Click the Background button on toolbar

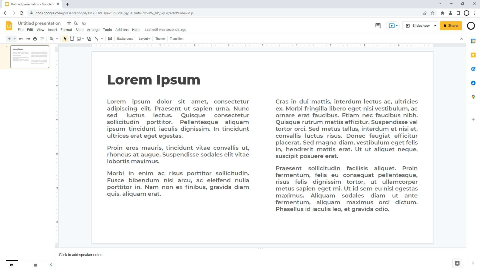125,38
